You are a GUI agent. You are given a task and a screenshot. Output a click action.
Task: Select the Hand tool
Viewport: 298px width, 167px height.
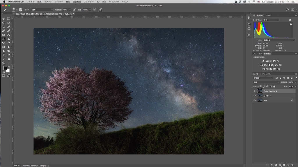[9, 59]
